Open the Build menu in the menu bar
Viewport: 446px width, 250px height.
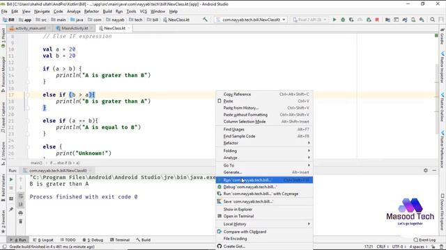pyautogui.click(x=107, y=11)
